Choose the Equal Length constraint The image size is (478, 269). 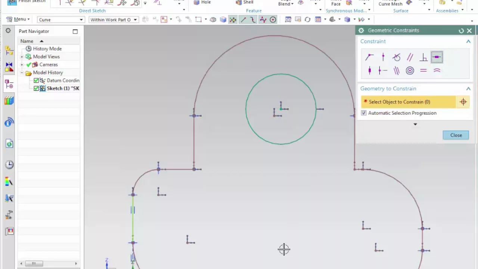(423, 71)
